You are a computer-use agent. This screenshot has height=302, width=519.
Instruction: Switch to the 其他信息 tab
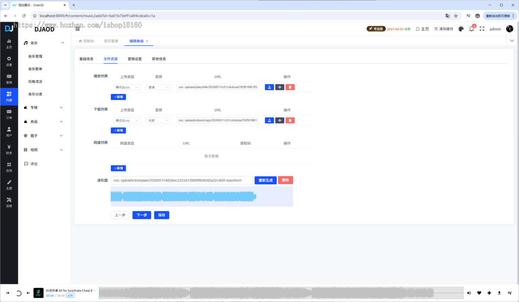(159, 59)
